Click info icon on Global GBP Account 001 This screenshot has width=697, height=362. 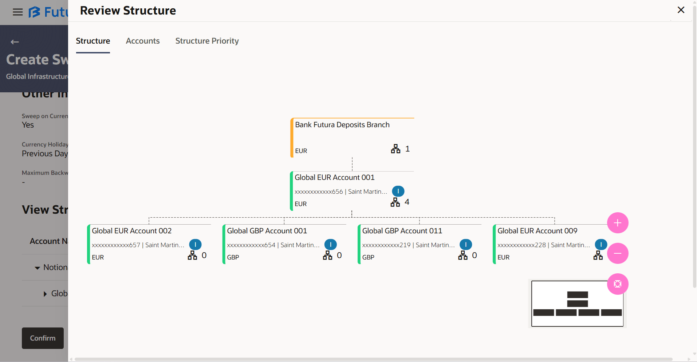pyautogui.click(x=330, y=245)
